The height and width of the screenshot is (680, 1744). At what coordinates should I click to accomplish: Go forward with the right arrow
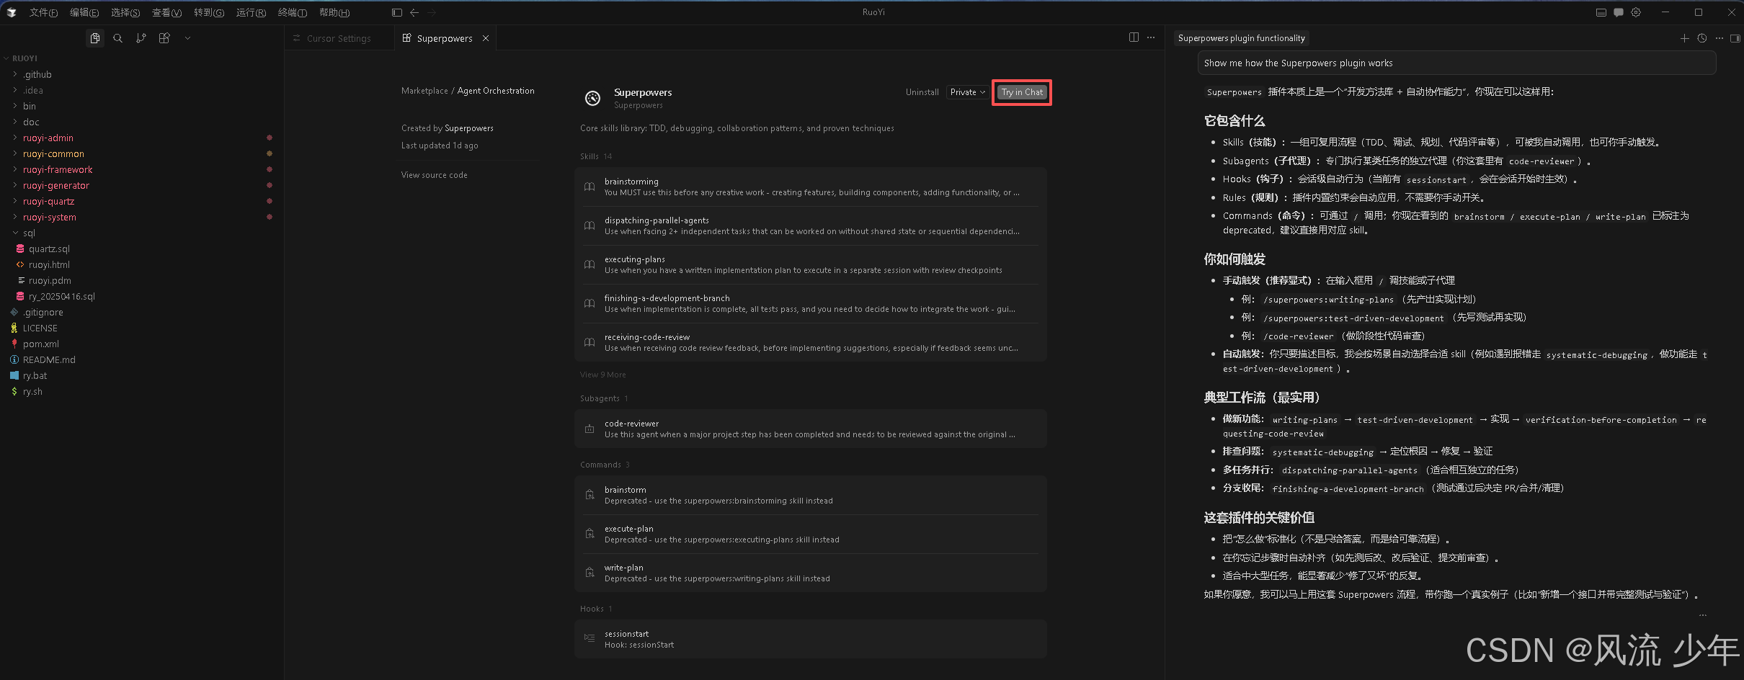click(x=432, y=12)
